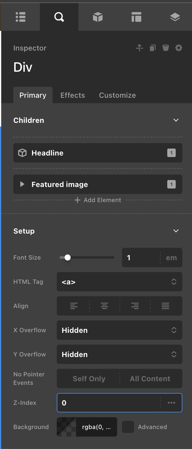Viewport: 192px width, 449px height.
Task: Delete the Div with trash icon
Action: (x=165, y=48)
